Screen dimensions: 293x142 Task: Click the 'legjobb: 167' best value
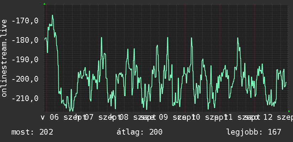[x=254, y=132]
